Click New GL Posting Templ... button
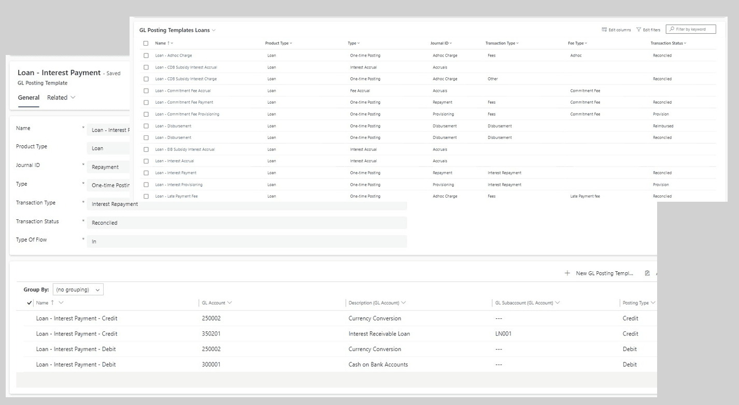Image resolution: width=739 pixels, height=405 pixels. [599, 273]
